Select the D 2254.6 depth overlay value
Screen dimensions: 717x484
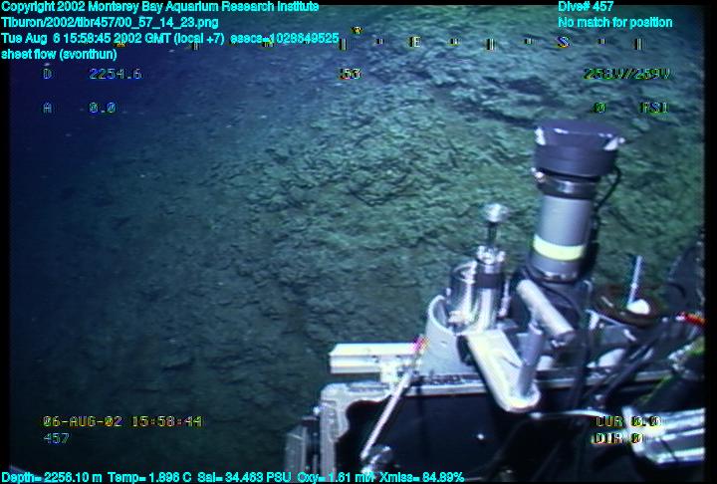click(x=93, y=74)
